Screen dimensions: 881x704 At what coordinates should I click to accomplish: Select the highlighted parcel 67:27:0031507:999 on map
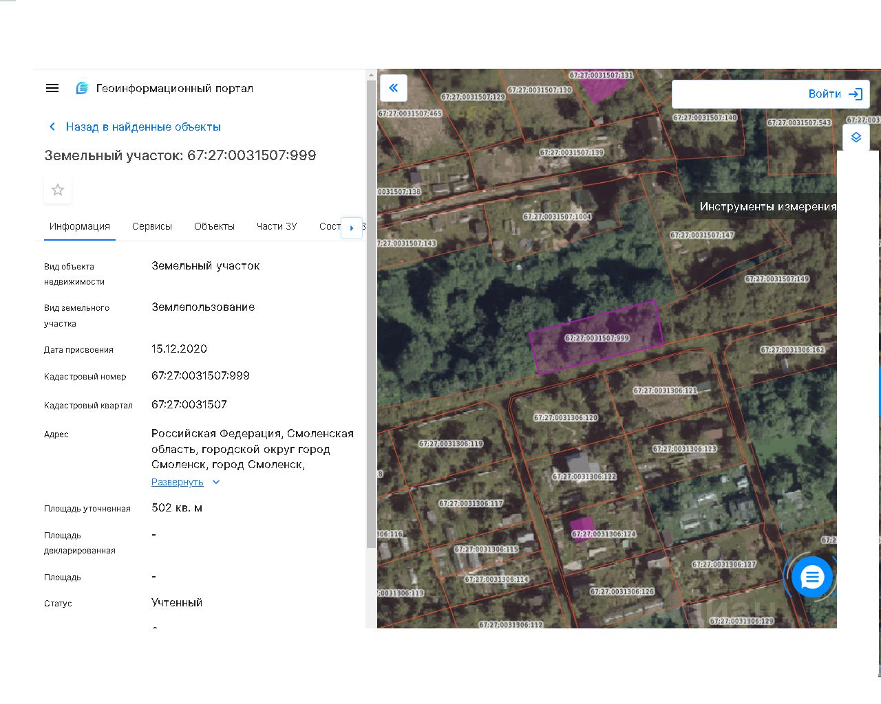click(x=596, y=338)
